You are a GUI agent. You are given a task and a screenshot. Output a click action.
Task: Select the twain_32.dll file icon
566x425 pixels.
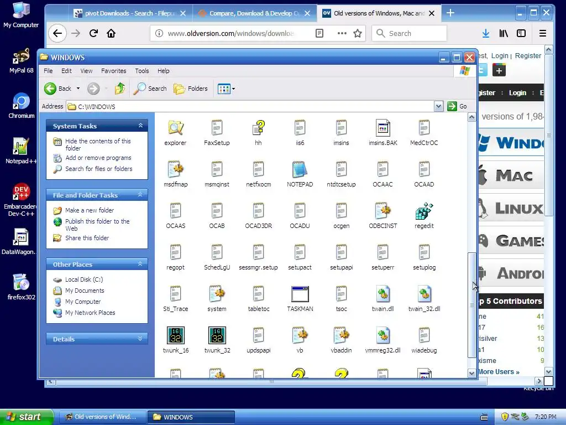click(424, 294)
